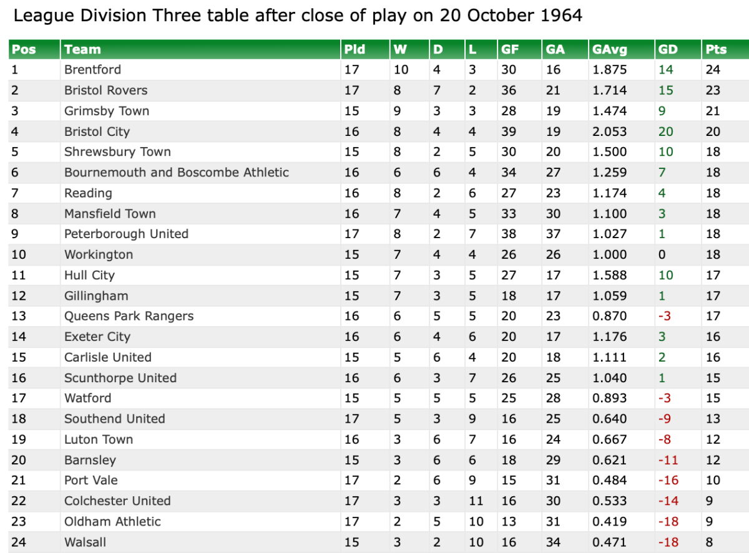Click the Pos column header
749x553 pixels.
[24, 49]
